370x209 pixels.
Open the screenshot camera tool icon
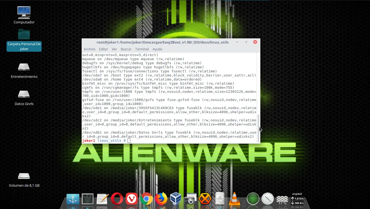tap(190, 199)
